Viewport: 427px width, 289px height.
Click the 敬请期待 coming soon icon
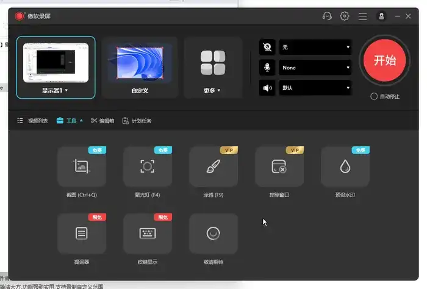[213, 234]
